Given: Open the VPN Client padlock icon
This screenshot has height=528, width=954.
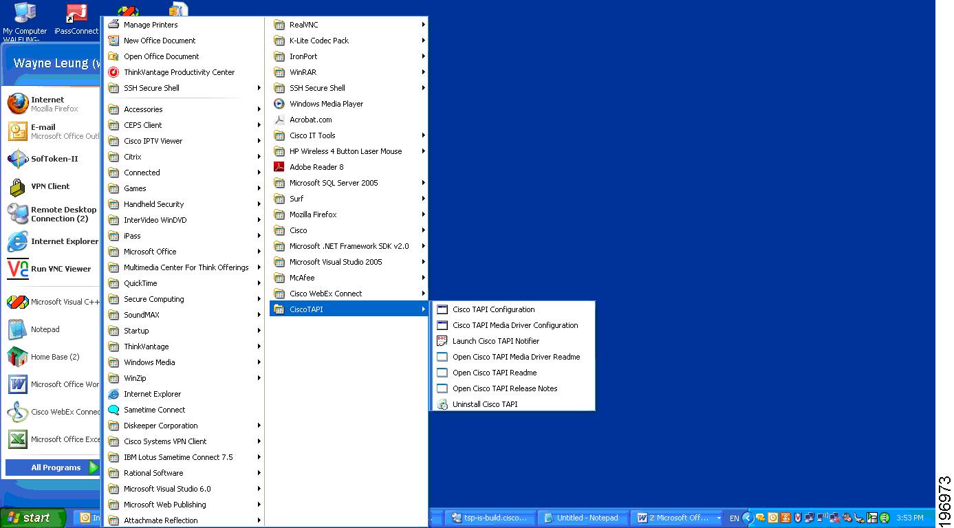Looking at the screenshot, I should point(17,186).
